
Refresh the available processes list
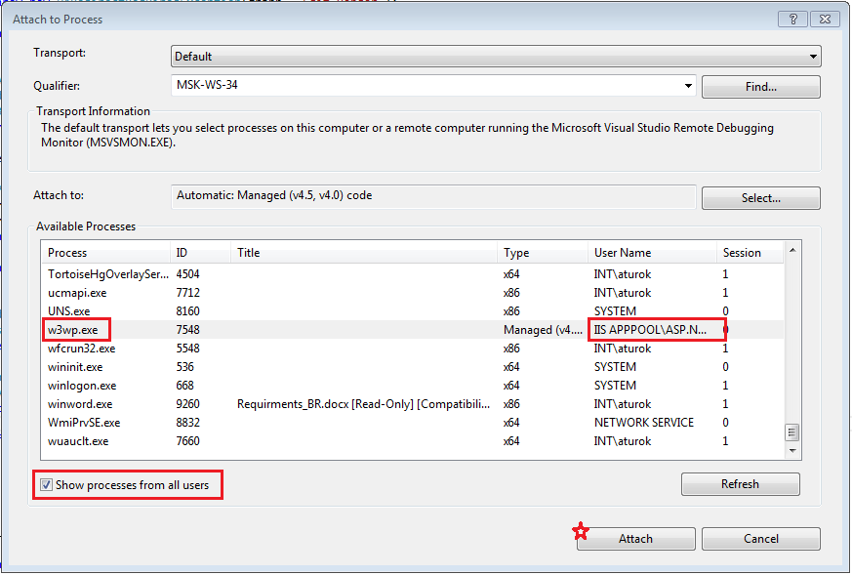coord(740,483)
